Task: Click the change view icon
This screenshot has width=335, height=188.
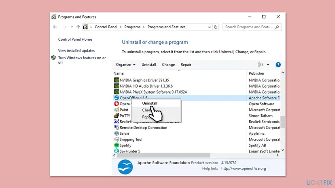Action: [x=261, y=65]
